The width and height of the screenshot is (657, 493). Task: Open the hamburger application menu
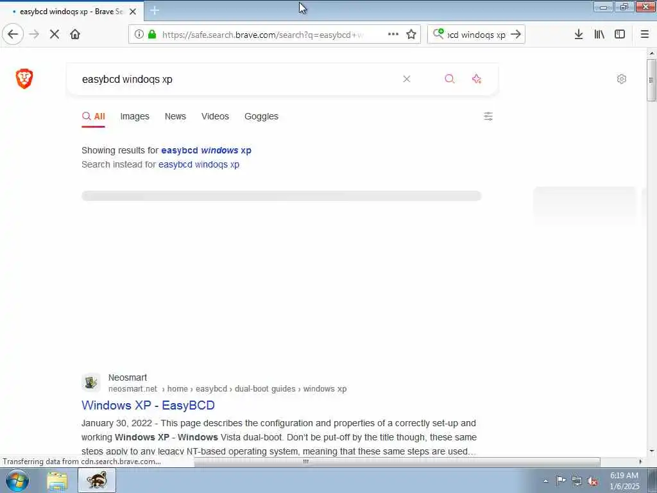(x=645, y=35)
